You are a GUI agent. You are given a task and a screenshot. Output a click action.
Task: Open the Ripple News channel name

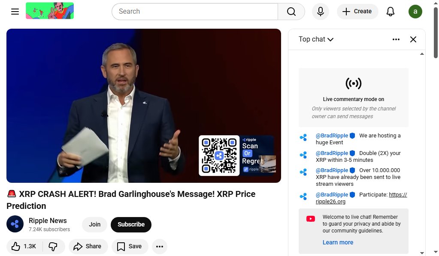(x=48, y=220)
